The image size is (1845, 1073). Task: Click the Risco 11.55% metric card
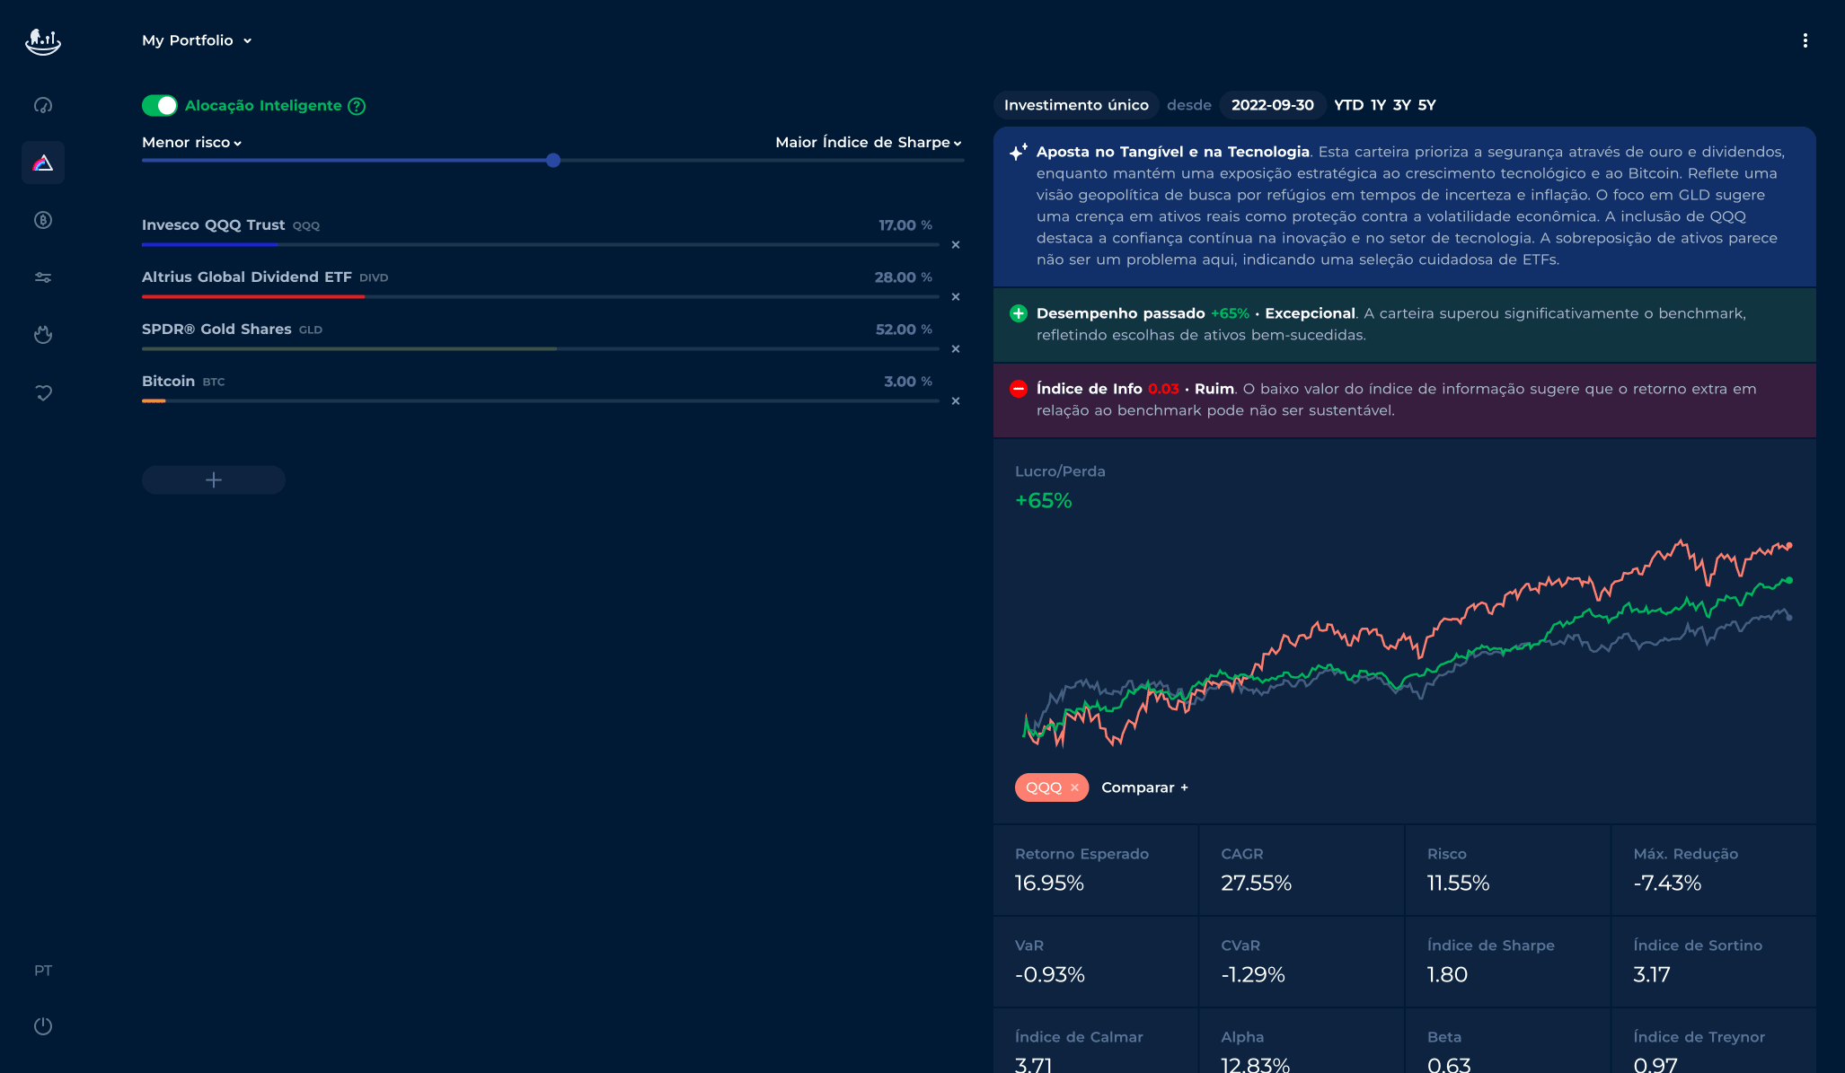1507,870
